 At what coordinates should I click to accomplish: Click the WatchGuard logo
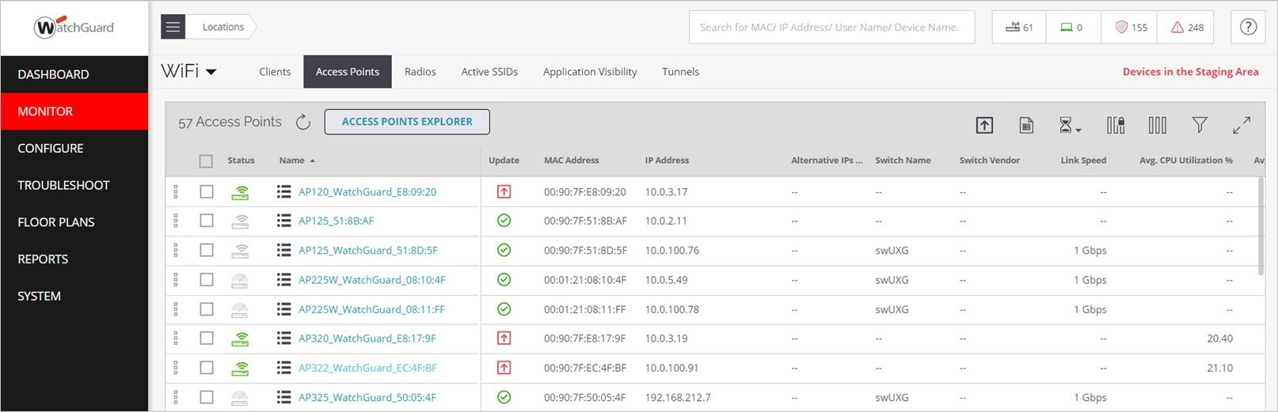(74, 27)
